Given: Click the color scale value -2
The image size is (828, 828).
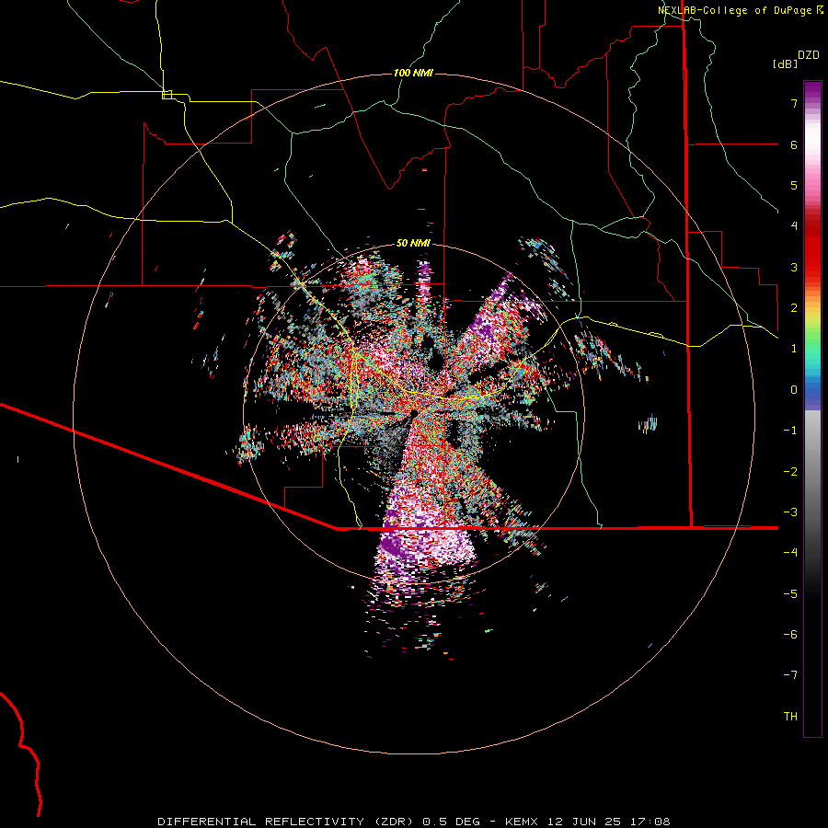Looking at the screenshot, I should click(790, 472).
